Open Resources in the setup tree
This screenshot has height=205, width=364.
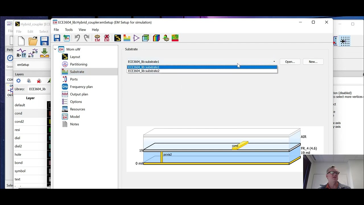[x=77, y=109]
